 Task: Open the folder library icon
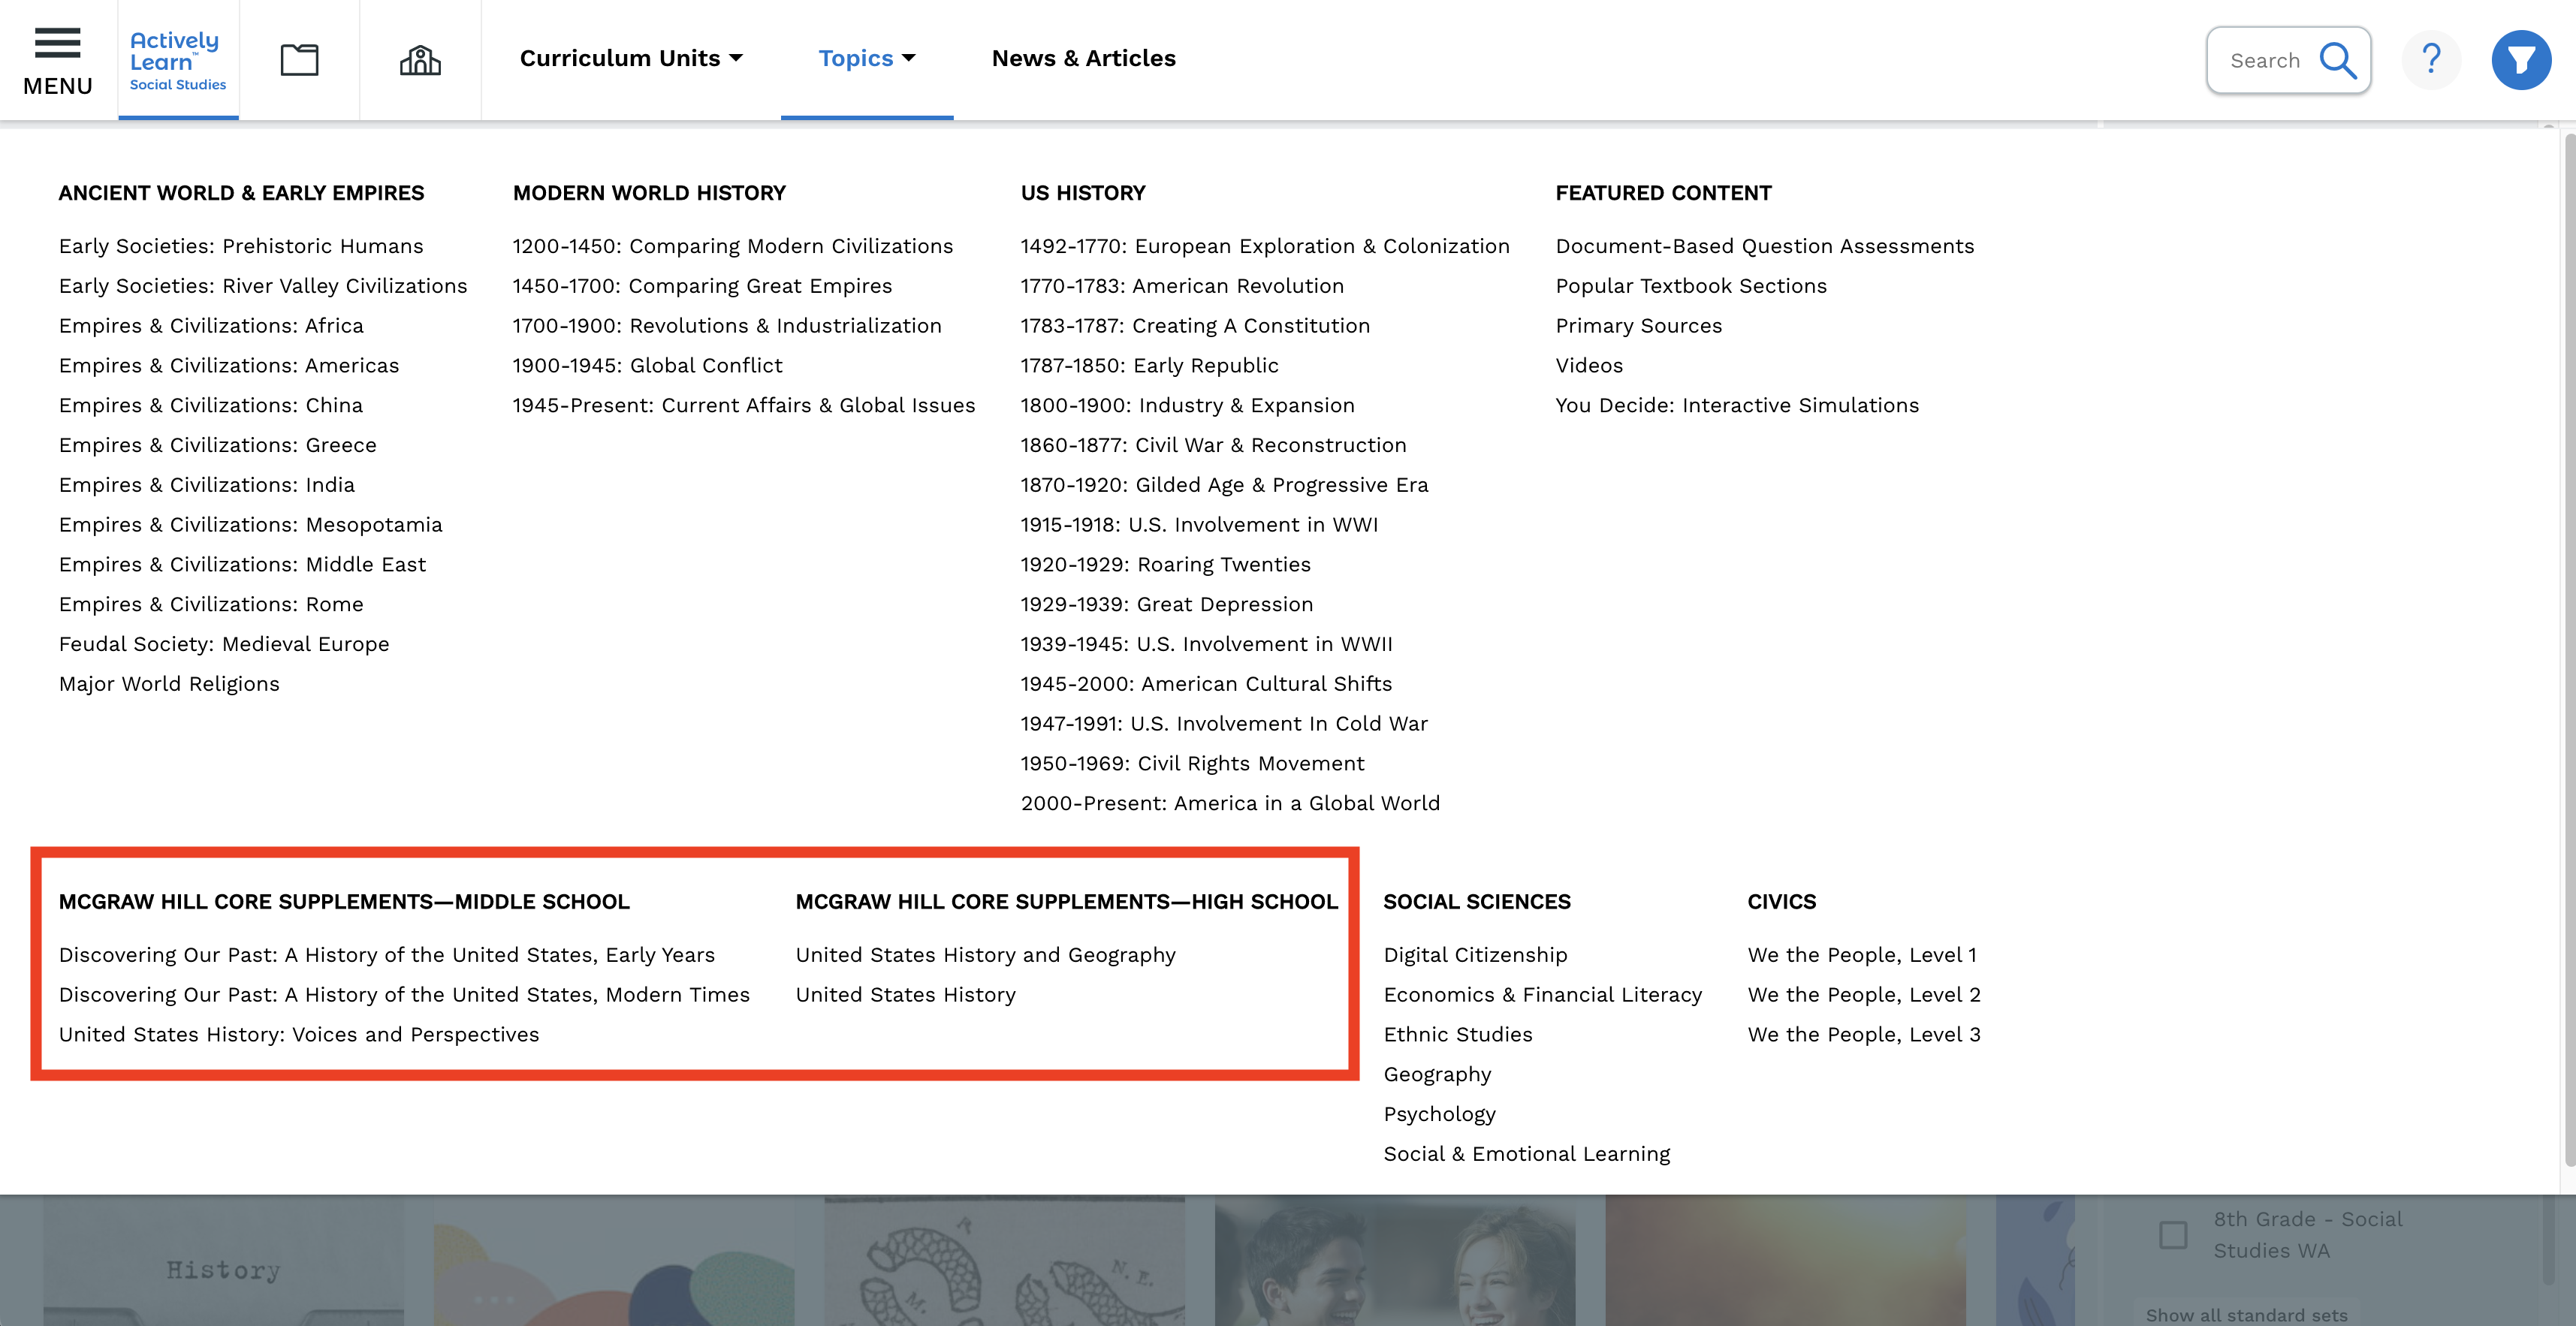tap(299, 60)
